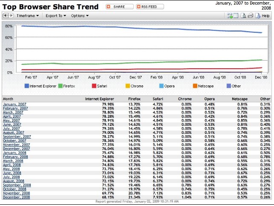
Task: Open the Export To dropdown menu
Action: pos(56,16)
